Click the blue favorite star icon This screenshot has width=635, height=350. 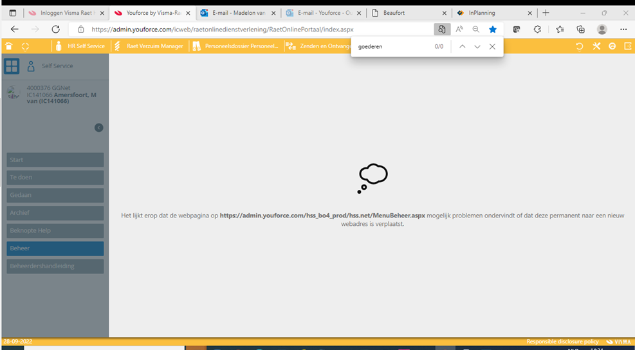[x=493, y=29]
